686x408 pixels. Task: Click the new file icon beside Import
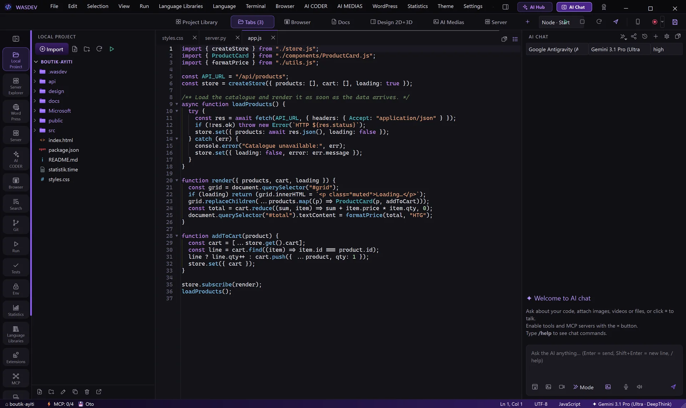75,49
